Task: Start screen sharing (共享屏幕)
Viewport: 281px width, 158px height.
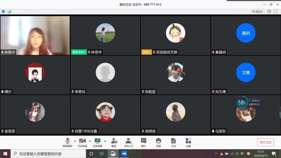Action: click(97, 142)
